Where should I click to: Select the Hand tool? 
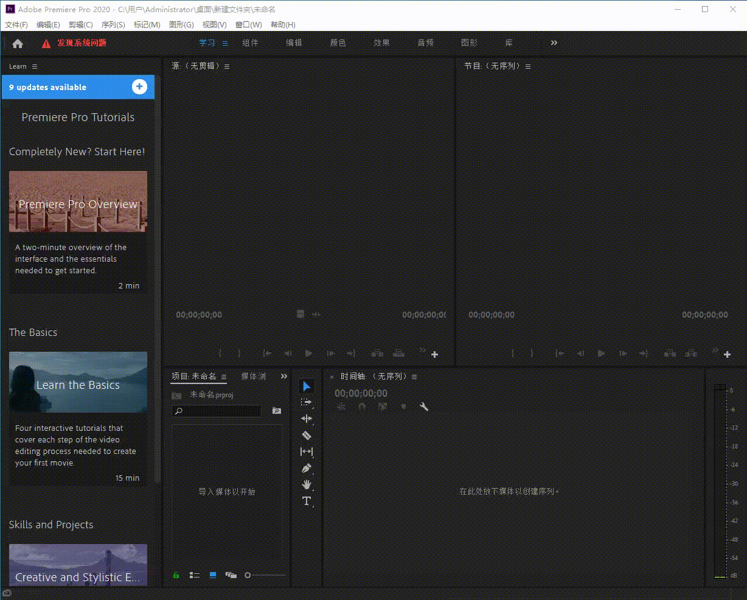point(307,484)
